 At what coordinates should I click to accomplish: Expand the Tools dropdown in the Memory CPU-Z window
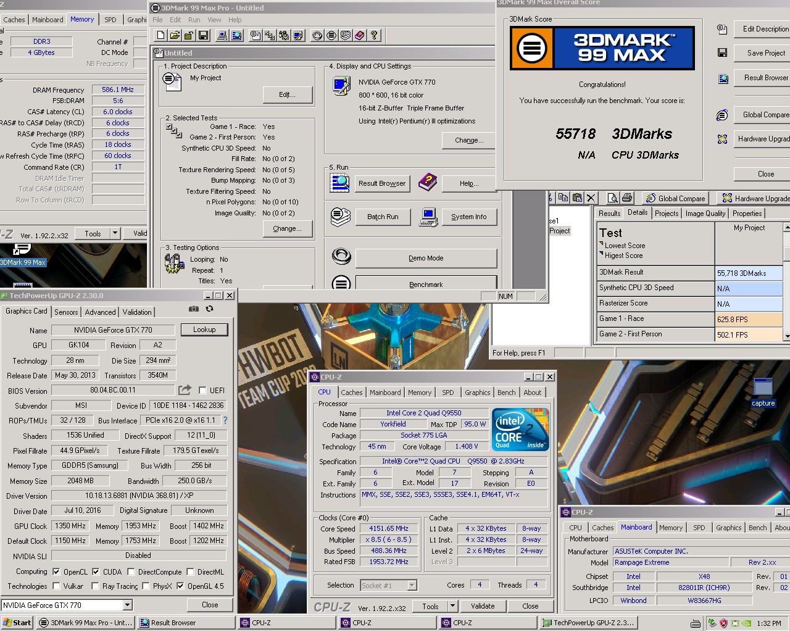[115, 233]
